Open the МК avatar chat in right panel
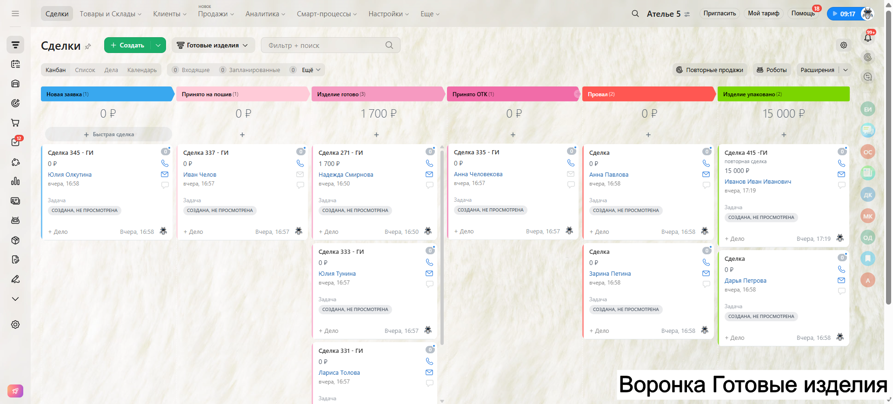Viewport: 893px width, 404px height. (x=868, y=216)
